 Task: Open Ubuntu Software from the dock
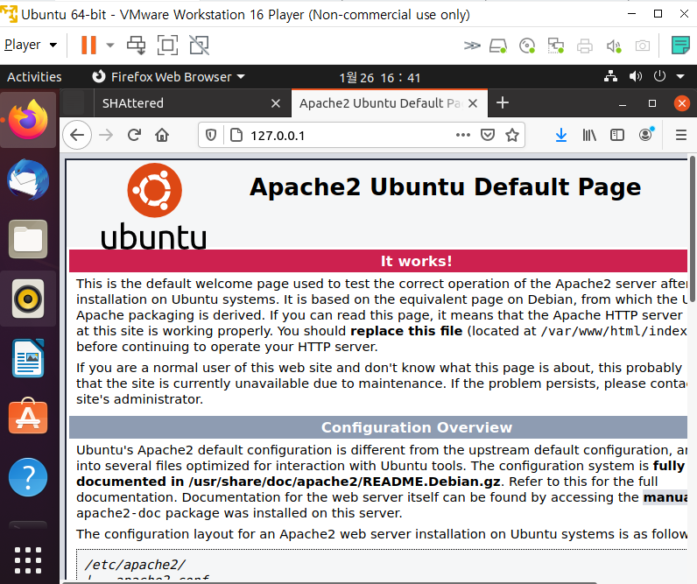click(x=28, y=417)
